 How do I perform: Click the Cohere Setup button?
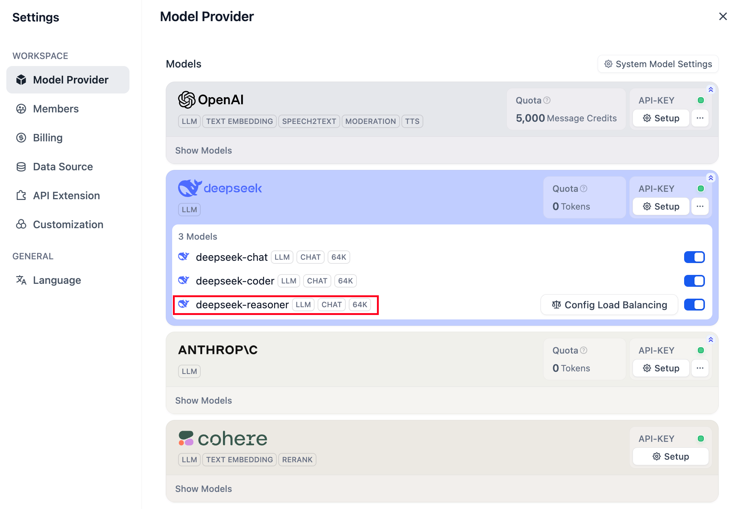tap(671, 457)
